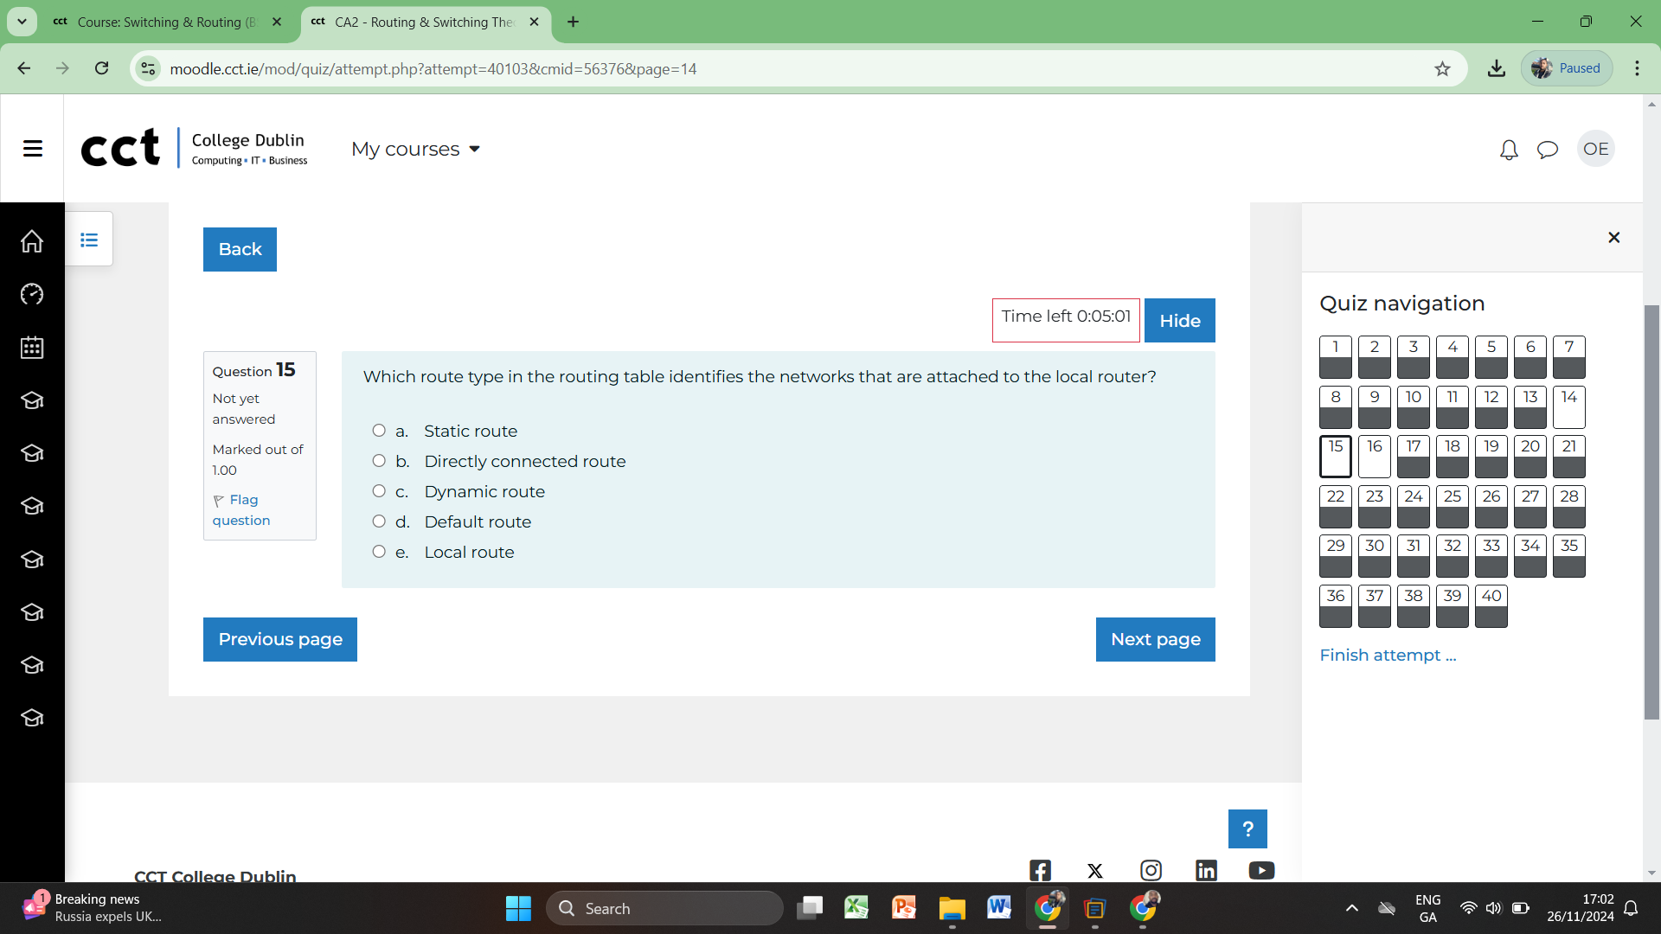
Task: Go to the Next page of the quiz
Action: click(x=1155, y=639)
